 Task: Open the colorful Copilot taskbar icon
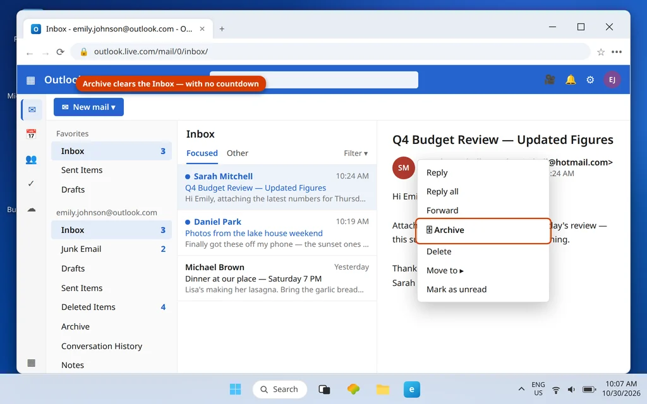[x=354, y=389]
